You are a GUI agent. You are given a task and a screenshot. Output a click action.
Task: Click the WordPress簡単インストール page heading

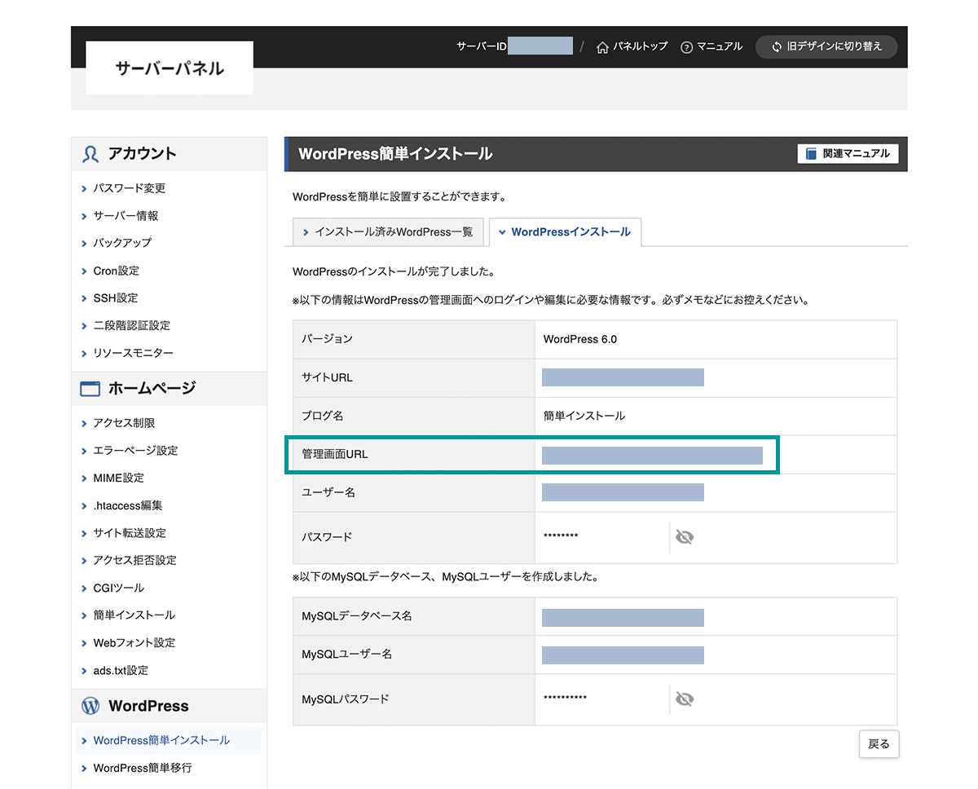395,153
